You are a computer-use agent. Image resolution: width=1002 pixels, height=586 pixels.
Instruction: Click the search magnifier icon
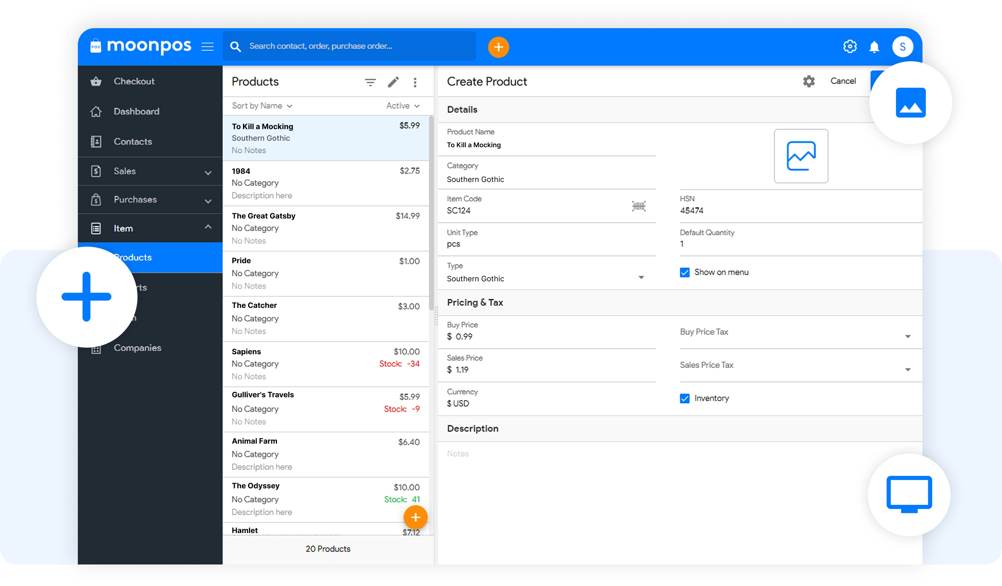236,46
